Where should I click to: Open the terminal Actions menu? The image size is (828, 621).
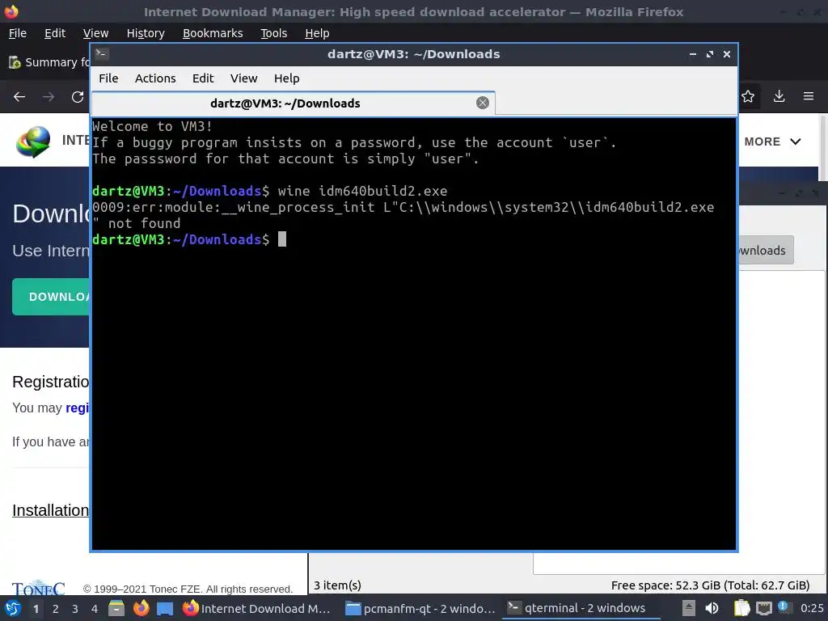(155, 78)
